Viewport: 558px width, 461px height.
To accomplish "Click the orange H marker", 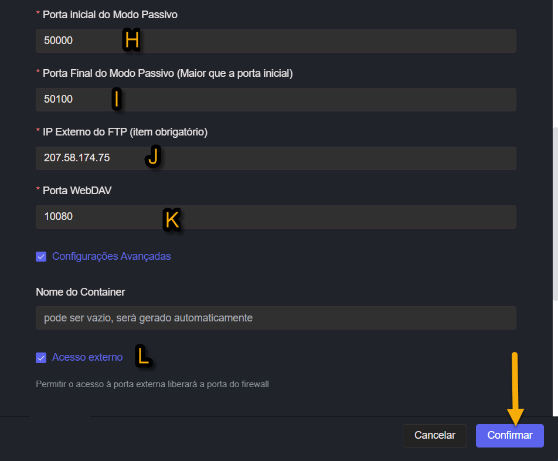I will tap(132, 40).
